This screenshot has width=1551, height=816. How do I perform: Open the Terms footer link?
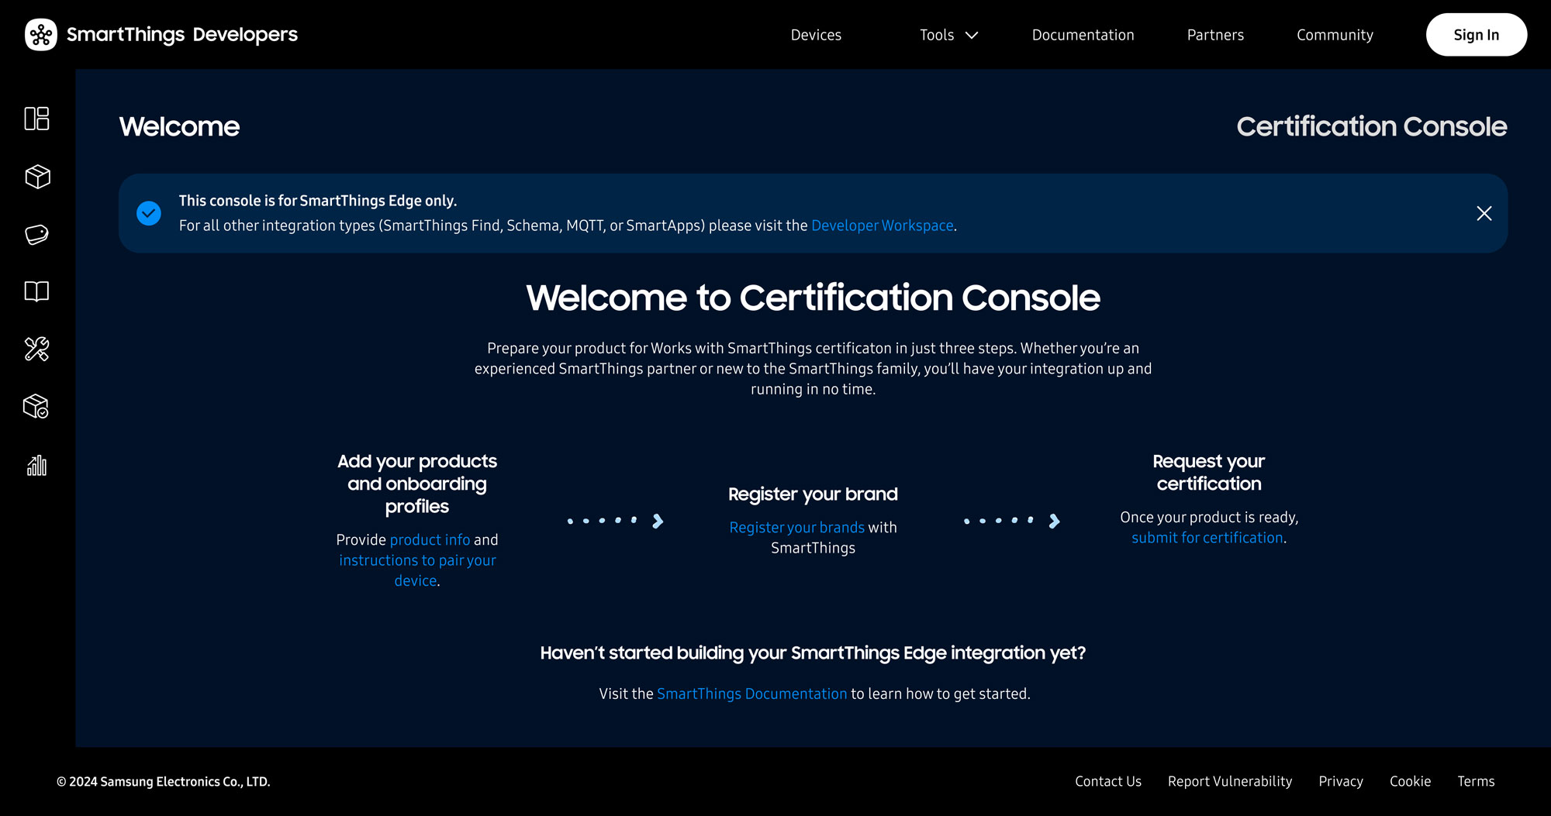(x=1476, y=781)
